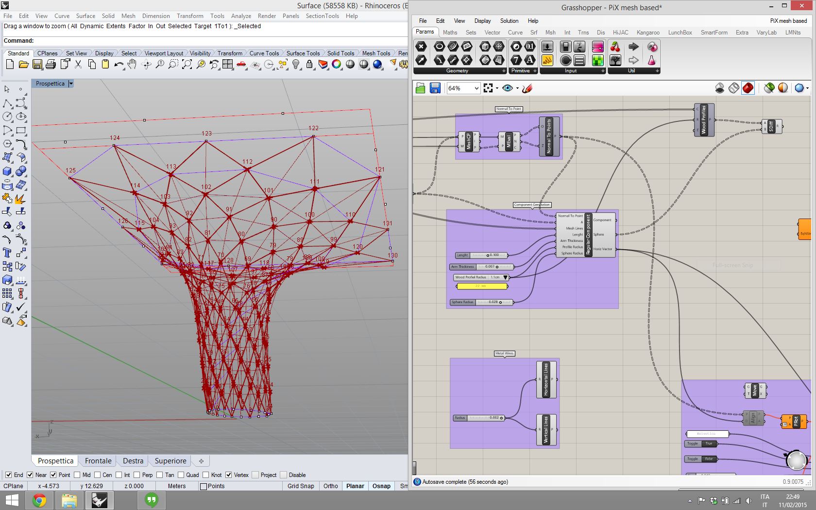Image resolution: width=816 pixels, height=510 pixels.
Task: Click the Lock padlock icon
Action: (x=309, y=65)
